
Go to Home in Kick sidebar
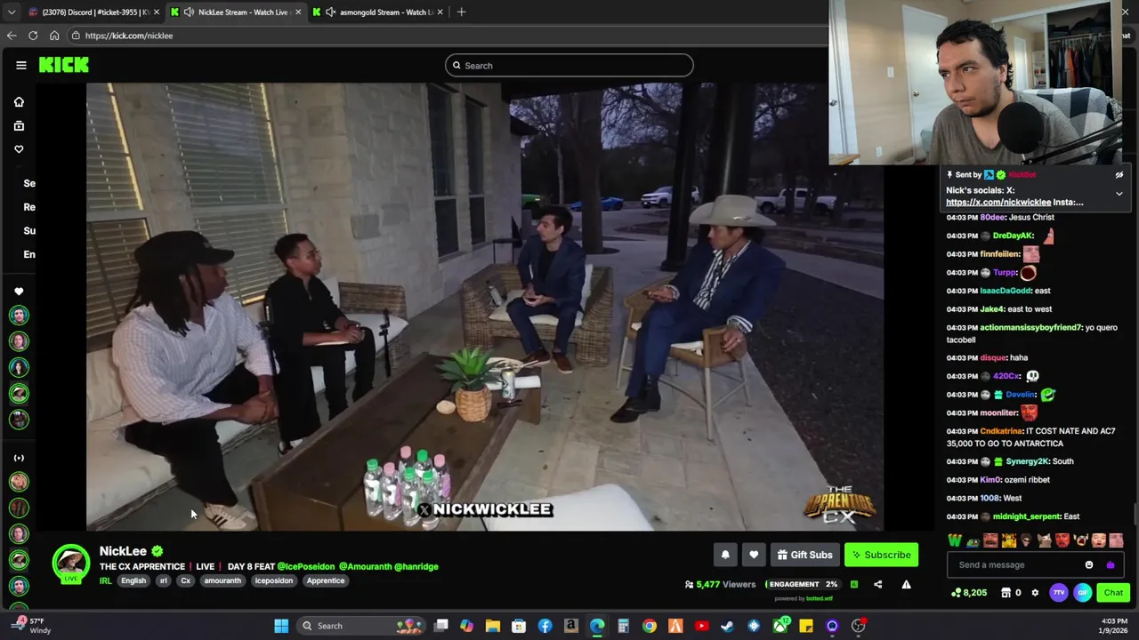click(19, 102)
